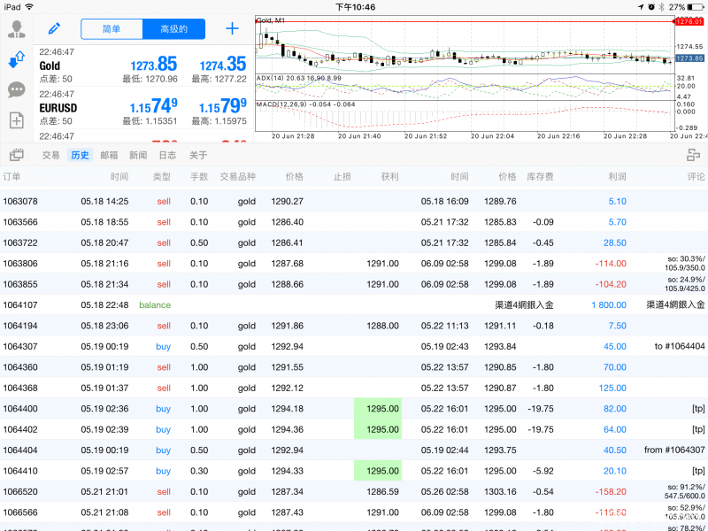The image size is (708, 531).
Task: Open the 交易 tab
Action: 51,156
